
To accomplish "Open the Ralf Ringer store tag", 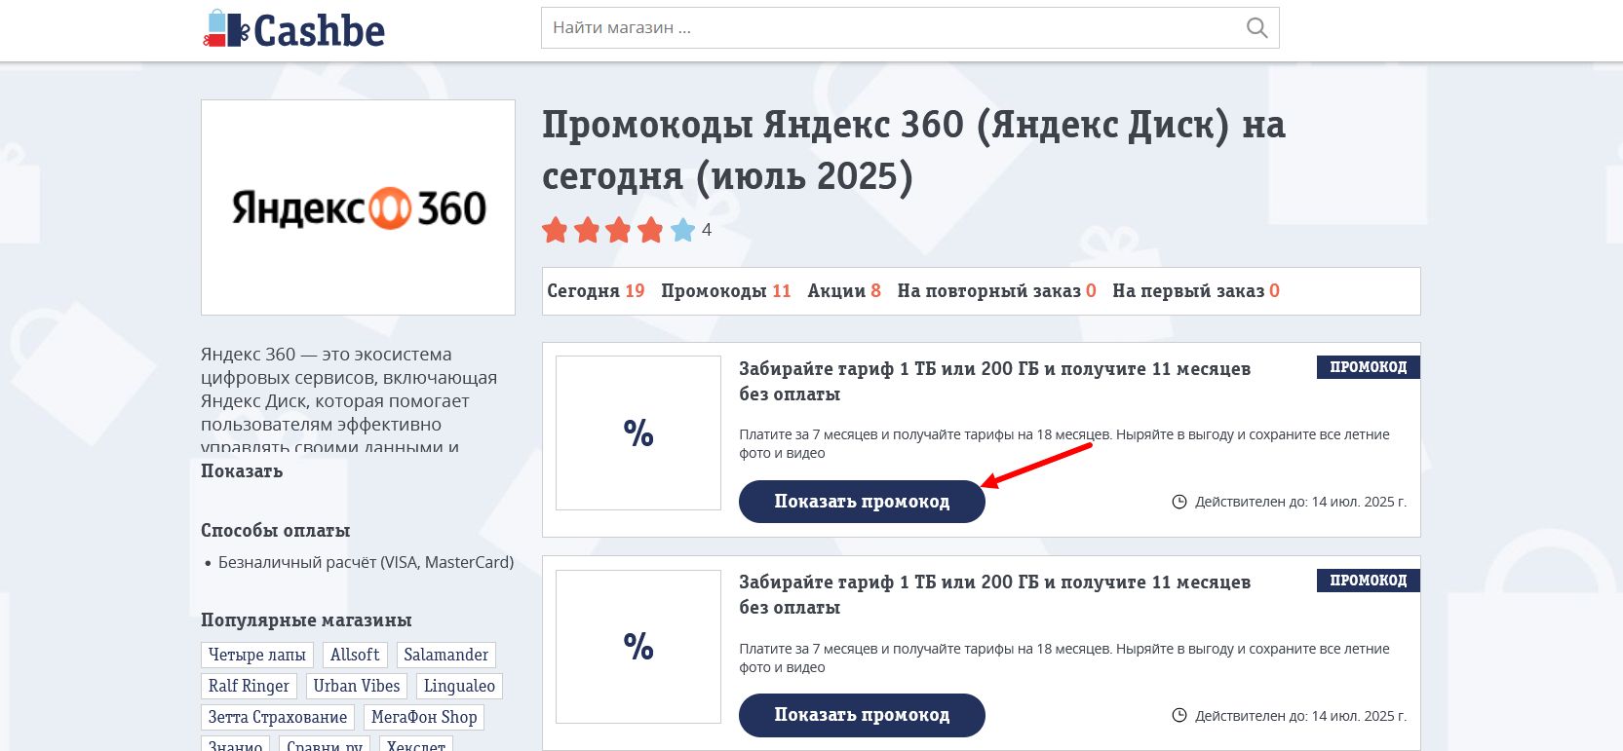I will pyautogui.click(x=249, y=686).
